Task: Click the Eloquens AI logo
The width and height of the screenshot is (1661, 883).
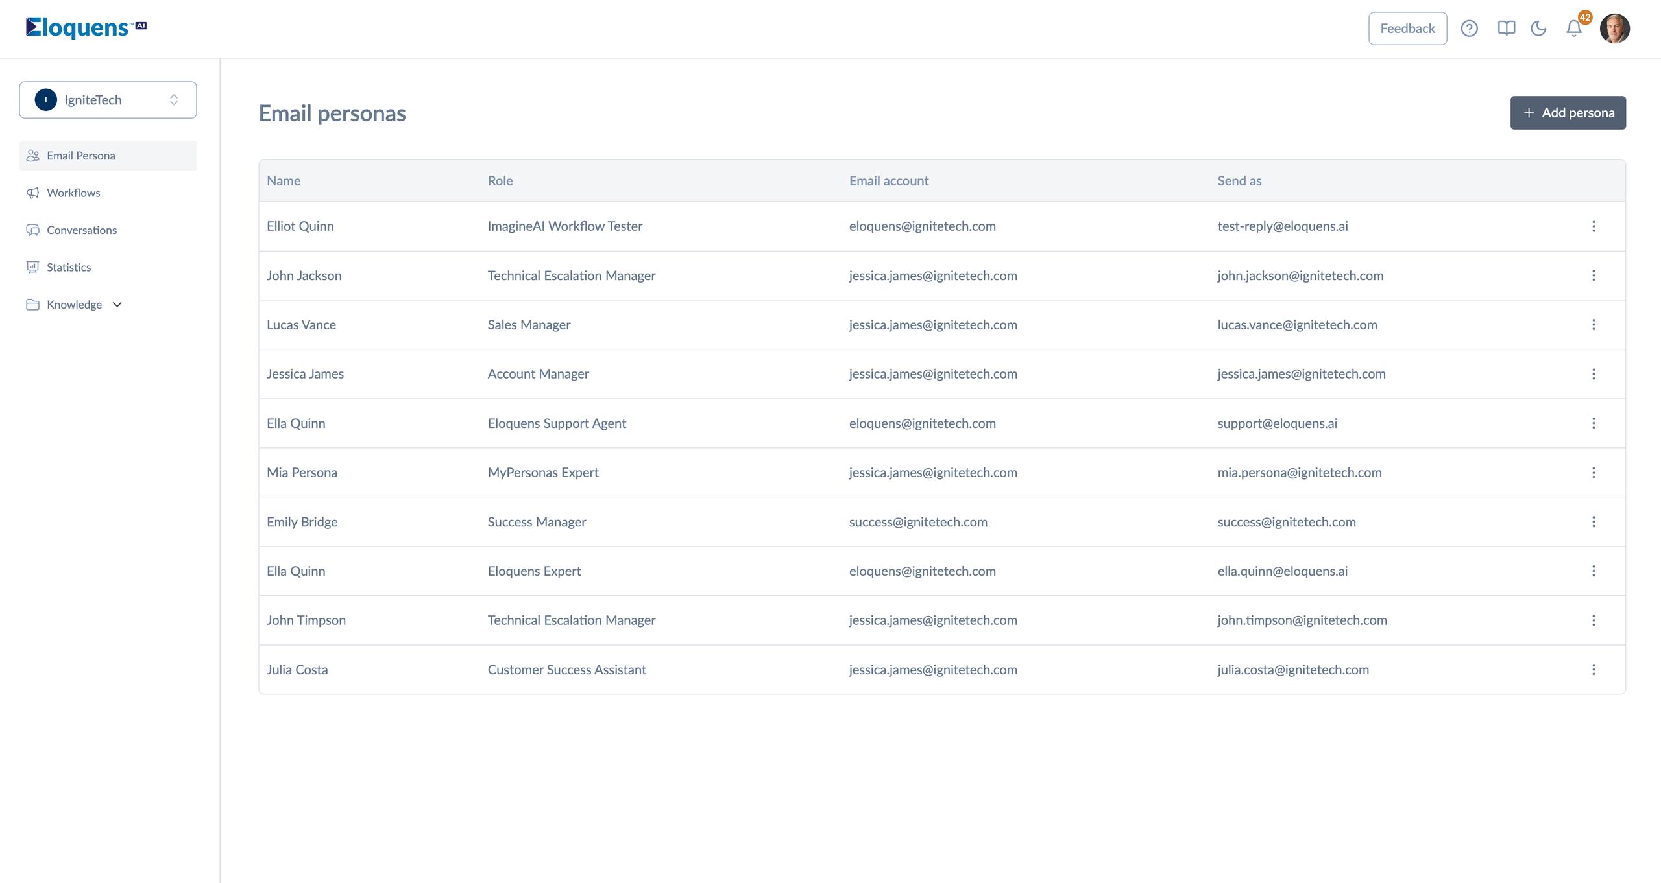Action: click(86, 27)
